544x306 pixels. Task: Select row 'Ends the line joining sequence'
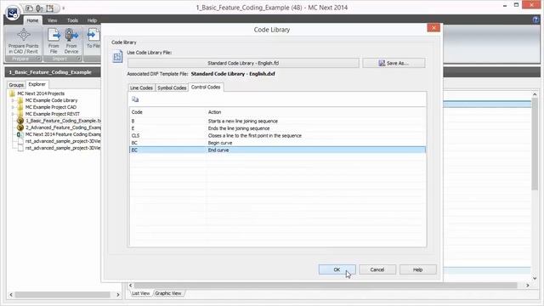click(x=277, y=128)
